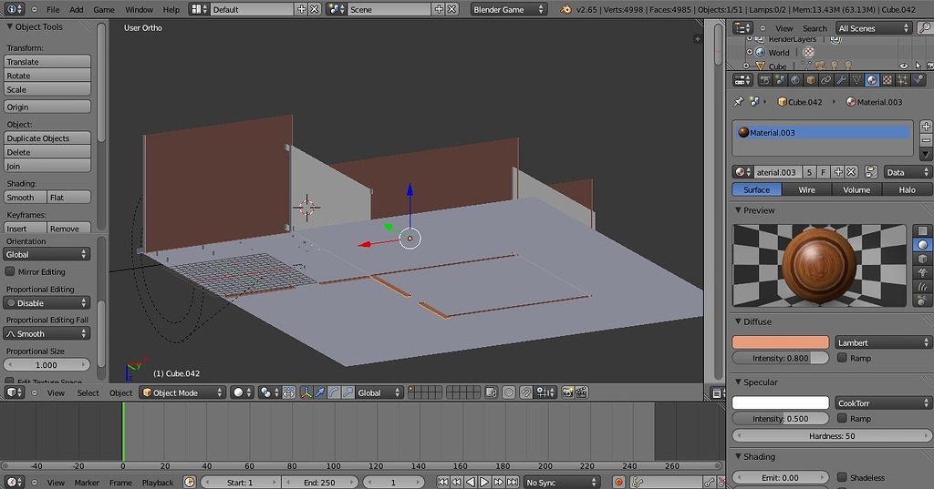Click the Smooth shading button
934x489 pixels.
(25, 197)
